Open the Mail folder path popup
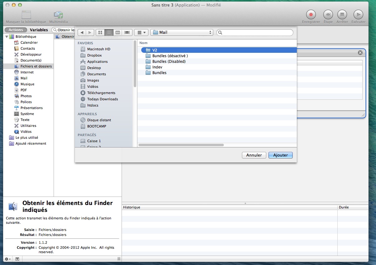 181,32
